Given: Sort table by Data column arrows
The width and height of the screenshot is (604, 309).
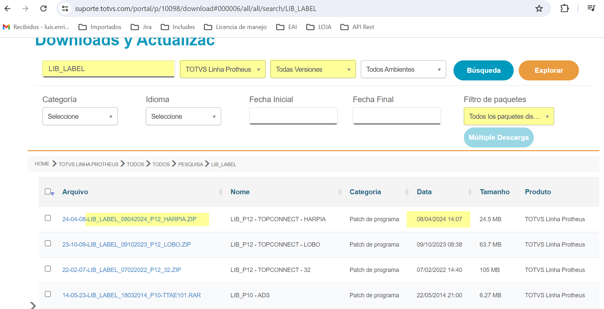Looking at the screenshot, I should tap(470, 192).
